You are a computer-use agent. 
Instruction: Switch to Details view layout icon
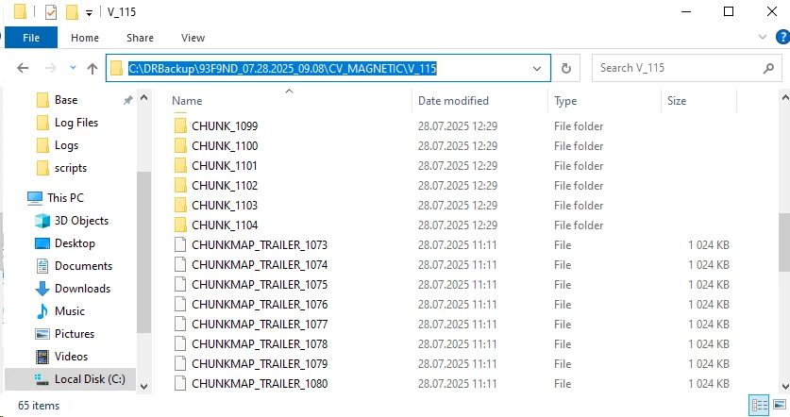pyautogui.click(x=759, y=406)
